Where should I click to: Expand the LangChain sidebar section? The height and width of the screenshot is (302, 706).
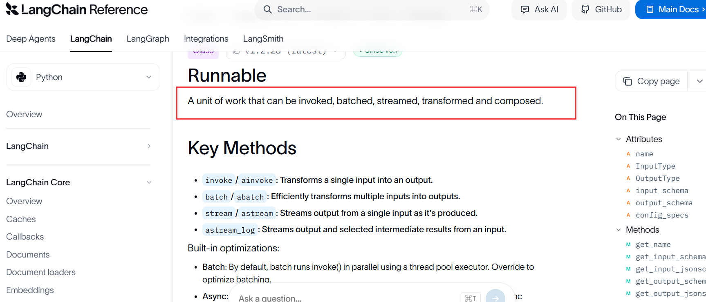(x=78, y=146)
